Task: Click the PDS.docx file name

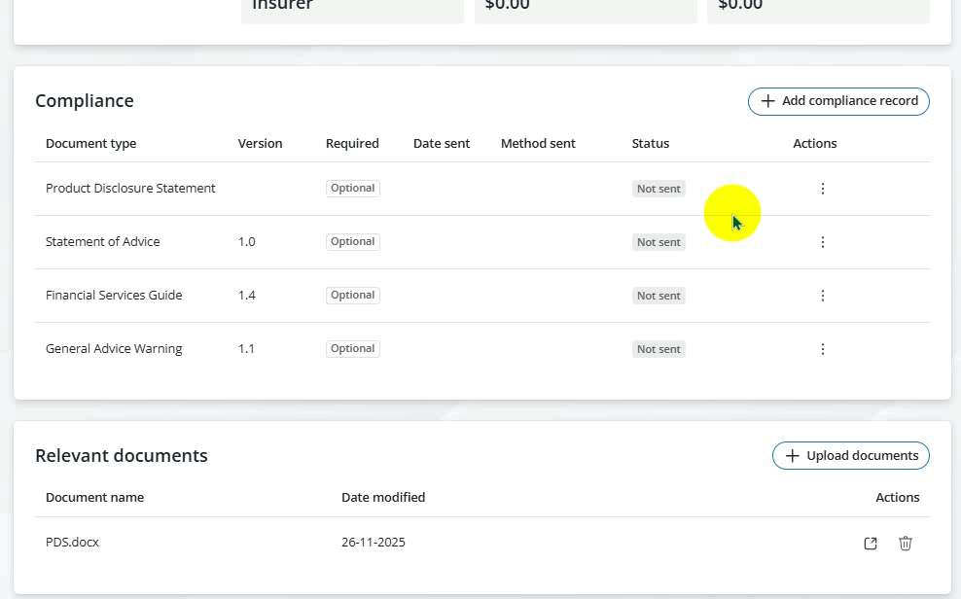Action: point(72,543)
